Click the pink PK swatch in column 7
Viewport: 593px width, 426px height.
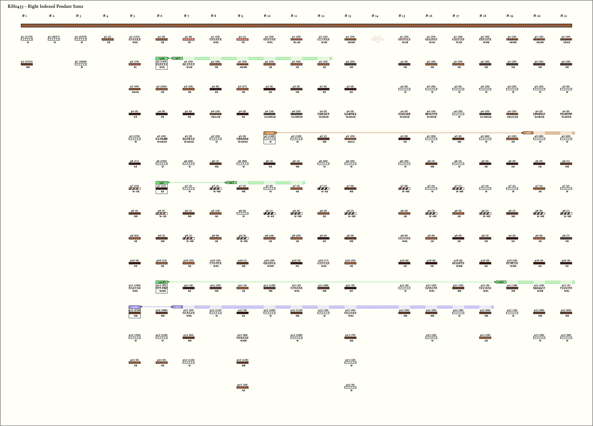pyautogui.click(x=188, y=40)
